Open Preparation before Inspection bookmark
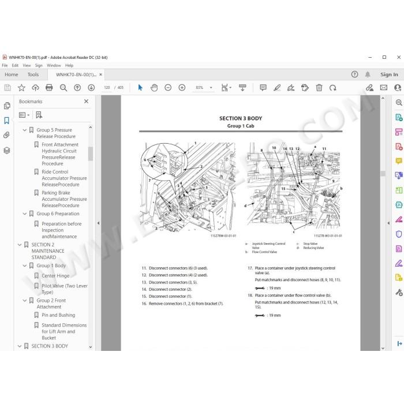The width and height of the screenshot is (404, 404). click(x=62, y=230)
